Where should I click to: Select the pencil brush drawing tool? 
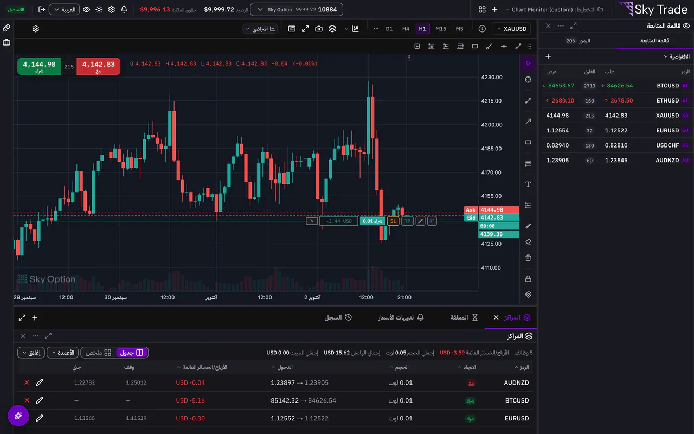pyautogui.click(x=528, y=226)
